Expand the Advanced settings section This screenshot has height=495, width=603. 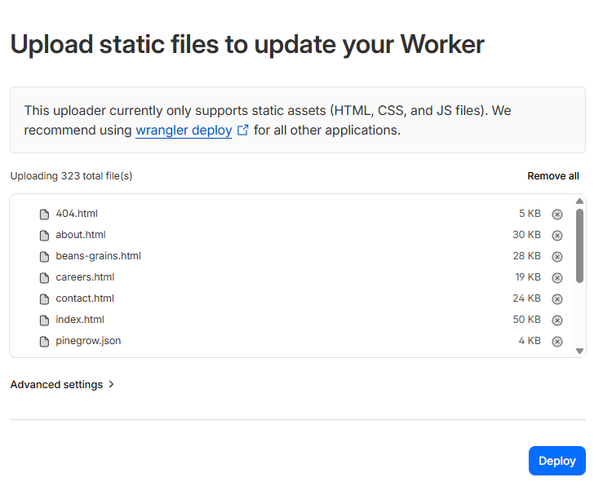pos(56,384)
